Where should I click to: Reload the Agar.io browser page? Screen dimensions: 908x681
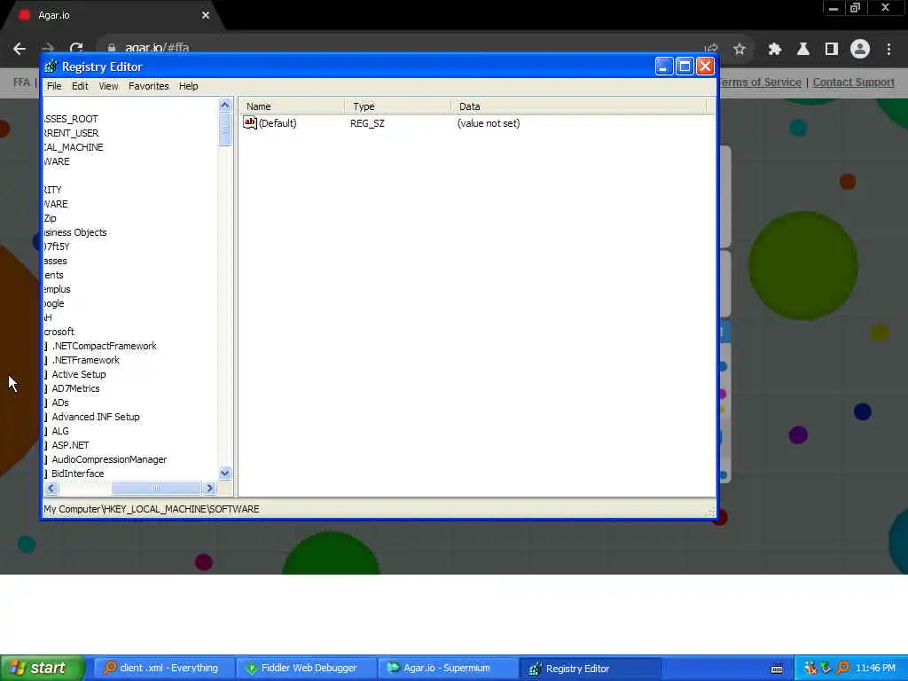click(x=76, y=49)
